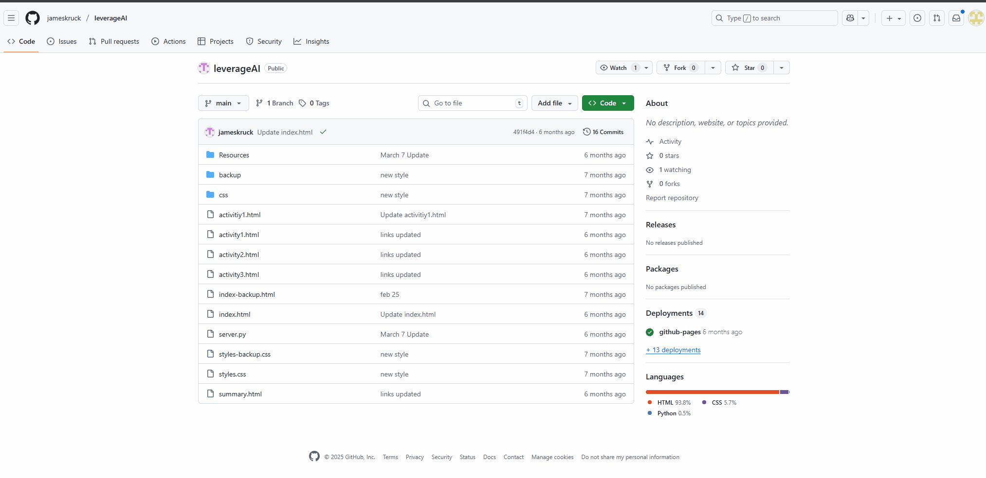View the 16 Commits history
This screenshot has width=986, height=478.
tap(603, 132)
